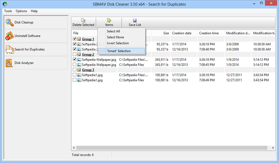Sort by the Size column header
This screenshot has height=163, width=279.
(161, 33)
